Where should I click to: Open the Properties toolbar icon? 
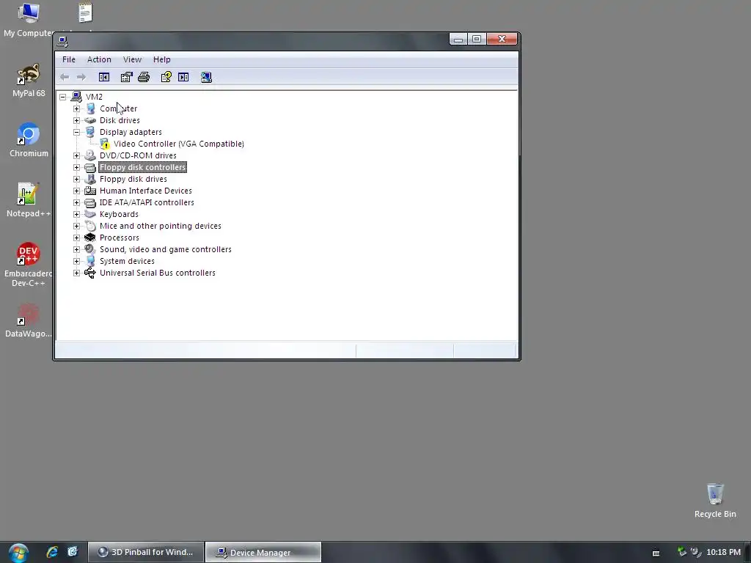(x=126, y=77)
